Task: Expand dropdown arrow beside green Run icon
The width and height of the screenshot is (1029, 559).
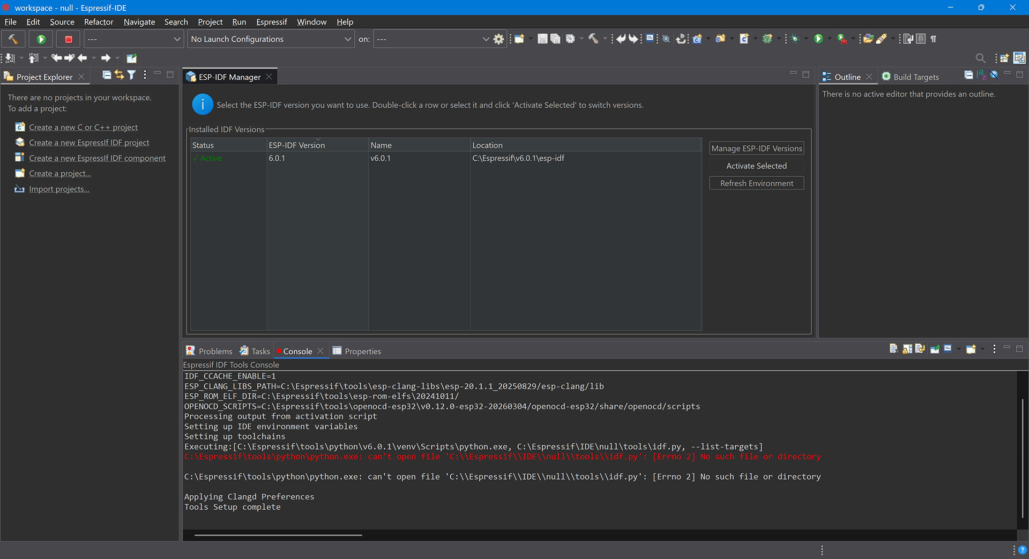Action: (x=830, y=39)
